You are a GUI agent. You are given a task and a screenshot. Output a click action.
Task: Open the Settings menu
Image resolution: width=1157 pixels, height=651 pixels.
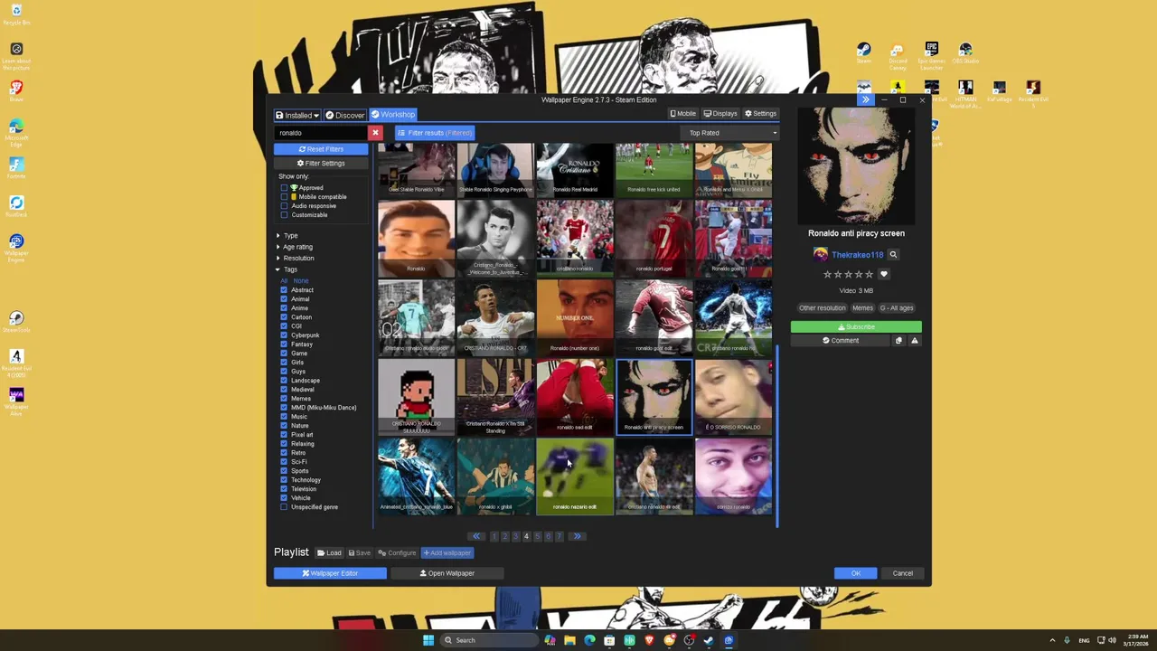click(760, 114)
